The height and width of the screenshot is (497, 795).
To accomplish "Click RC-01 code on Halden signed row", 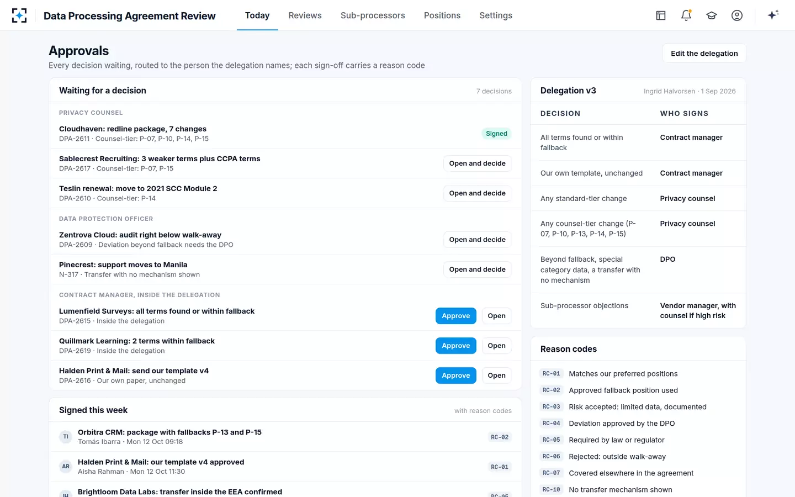I will pos(500,467).
